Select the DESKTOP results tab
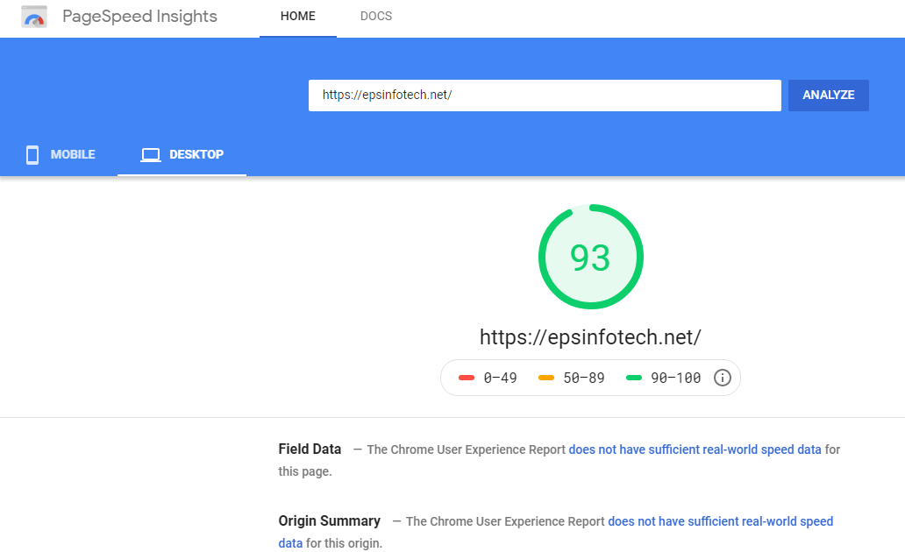The image size is (905, 552). coord(182,154)
